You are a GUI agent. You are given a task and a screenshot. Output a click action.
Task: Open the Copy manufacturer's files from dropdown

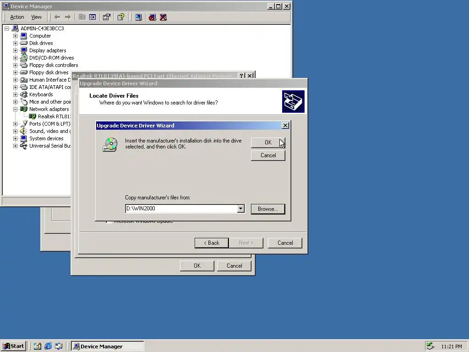coord(241,209)
